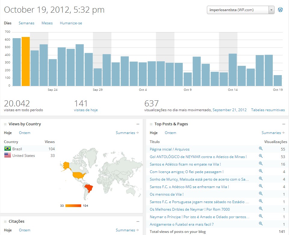Click the United States flag icon

(x=8, y=155)
